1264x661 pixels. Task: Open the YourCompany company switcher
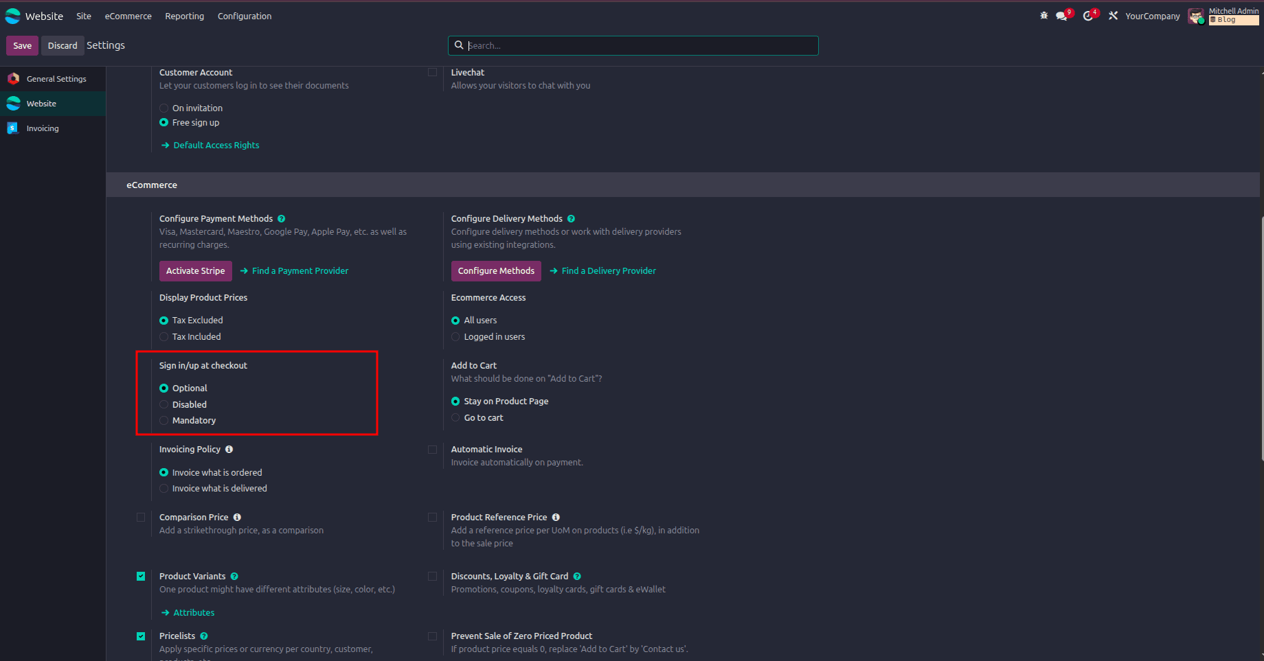pyautogui.click(x=1153, y=16)
